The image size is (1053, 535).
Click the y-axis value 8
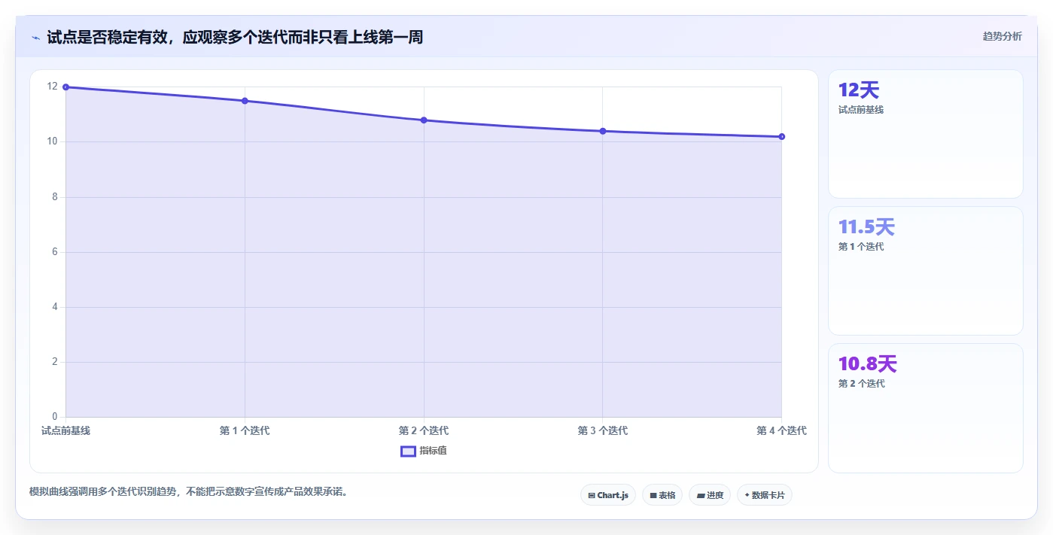54,197
